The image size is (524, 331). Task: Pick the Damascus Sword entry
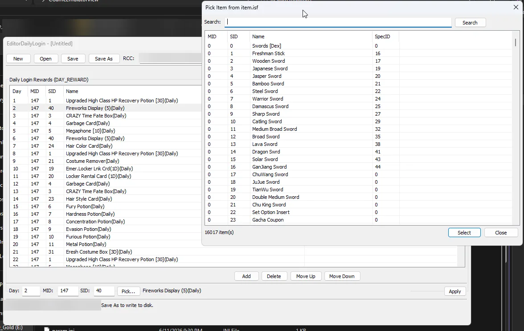[358, 106]
